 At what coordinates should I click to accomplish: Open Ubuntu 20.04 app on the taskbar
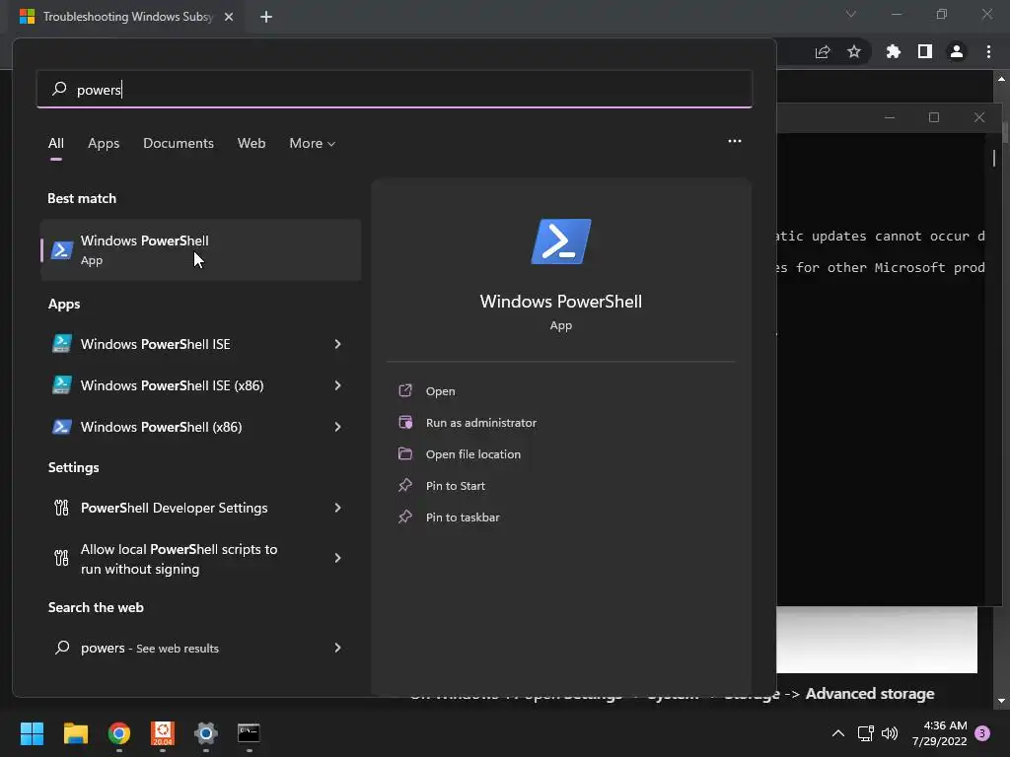coord(163,733)
